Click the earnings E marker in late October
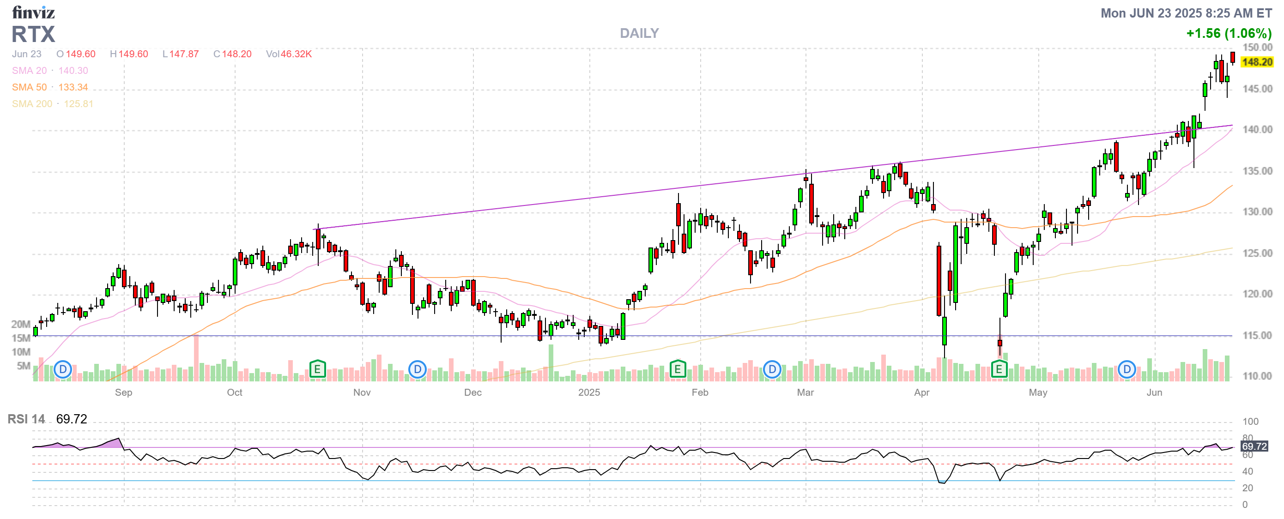1284x519 pixels. [x=317, y=369]
